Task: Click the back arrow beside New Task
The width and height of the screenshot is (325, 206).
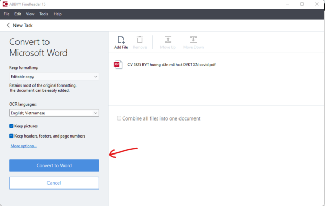Action: [8, 25]
